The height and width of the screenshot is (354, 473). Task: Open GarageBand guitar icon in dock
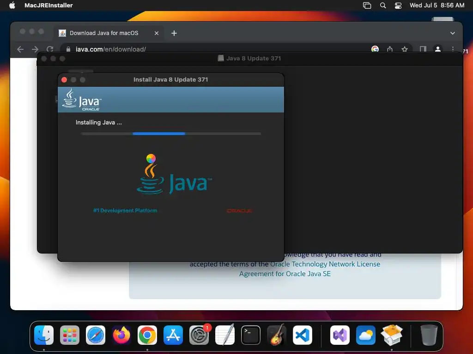tap(277, 335)
